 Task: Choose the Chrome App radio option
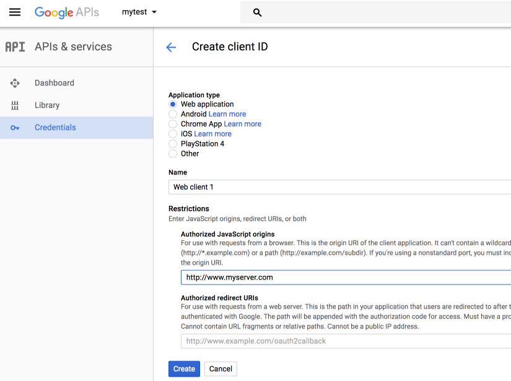pyautogui.click(x=173, y=124)
